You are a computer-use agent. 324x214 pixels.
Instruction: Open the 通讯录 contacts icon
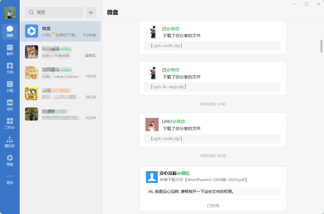coord(10,142)
